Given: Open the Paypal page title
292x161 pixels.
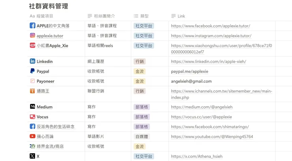Looking at the screenshot, I should pos(43,71).
